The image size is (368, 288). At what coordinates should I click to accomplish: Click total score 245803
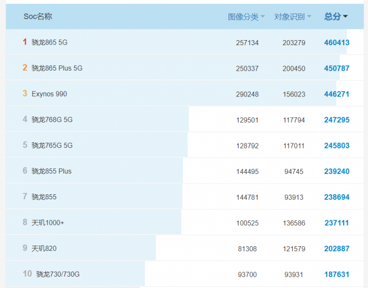pyautogui.click(x=337, y=146)
